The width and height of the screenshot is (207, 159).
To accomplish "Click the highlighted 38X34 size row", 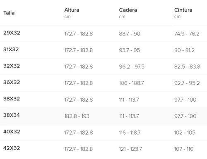I will pos(103,116).
